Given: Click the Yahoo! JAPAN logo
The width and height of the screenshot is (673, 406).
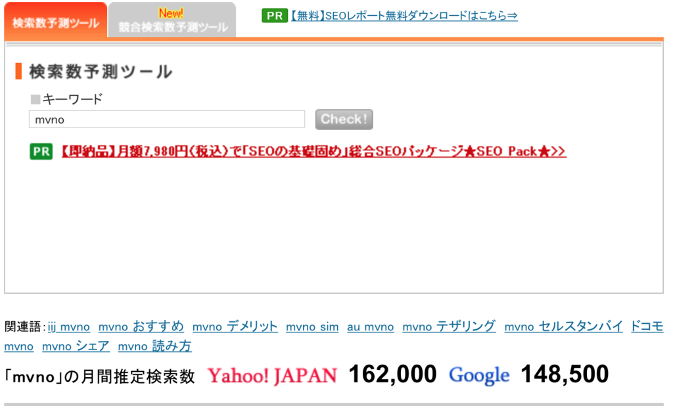Looking at the screenshot, I should [273, 376].
